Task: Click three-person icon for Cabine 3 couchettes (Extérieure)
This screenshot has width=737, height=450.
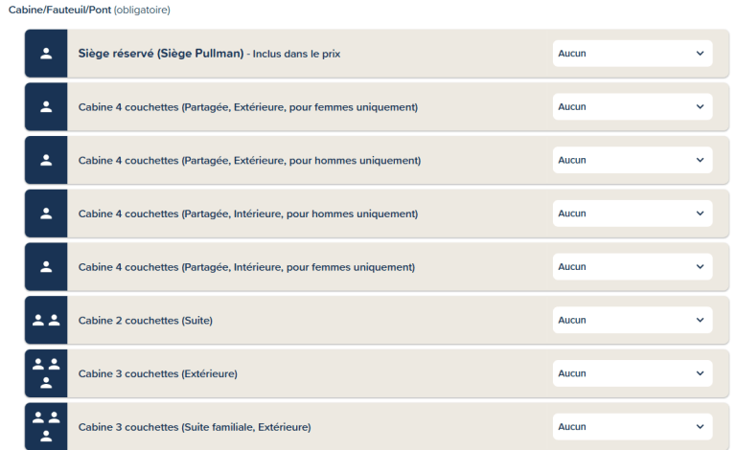Action: click(x=46, y=372)
